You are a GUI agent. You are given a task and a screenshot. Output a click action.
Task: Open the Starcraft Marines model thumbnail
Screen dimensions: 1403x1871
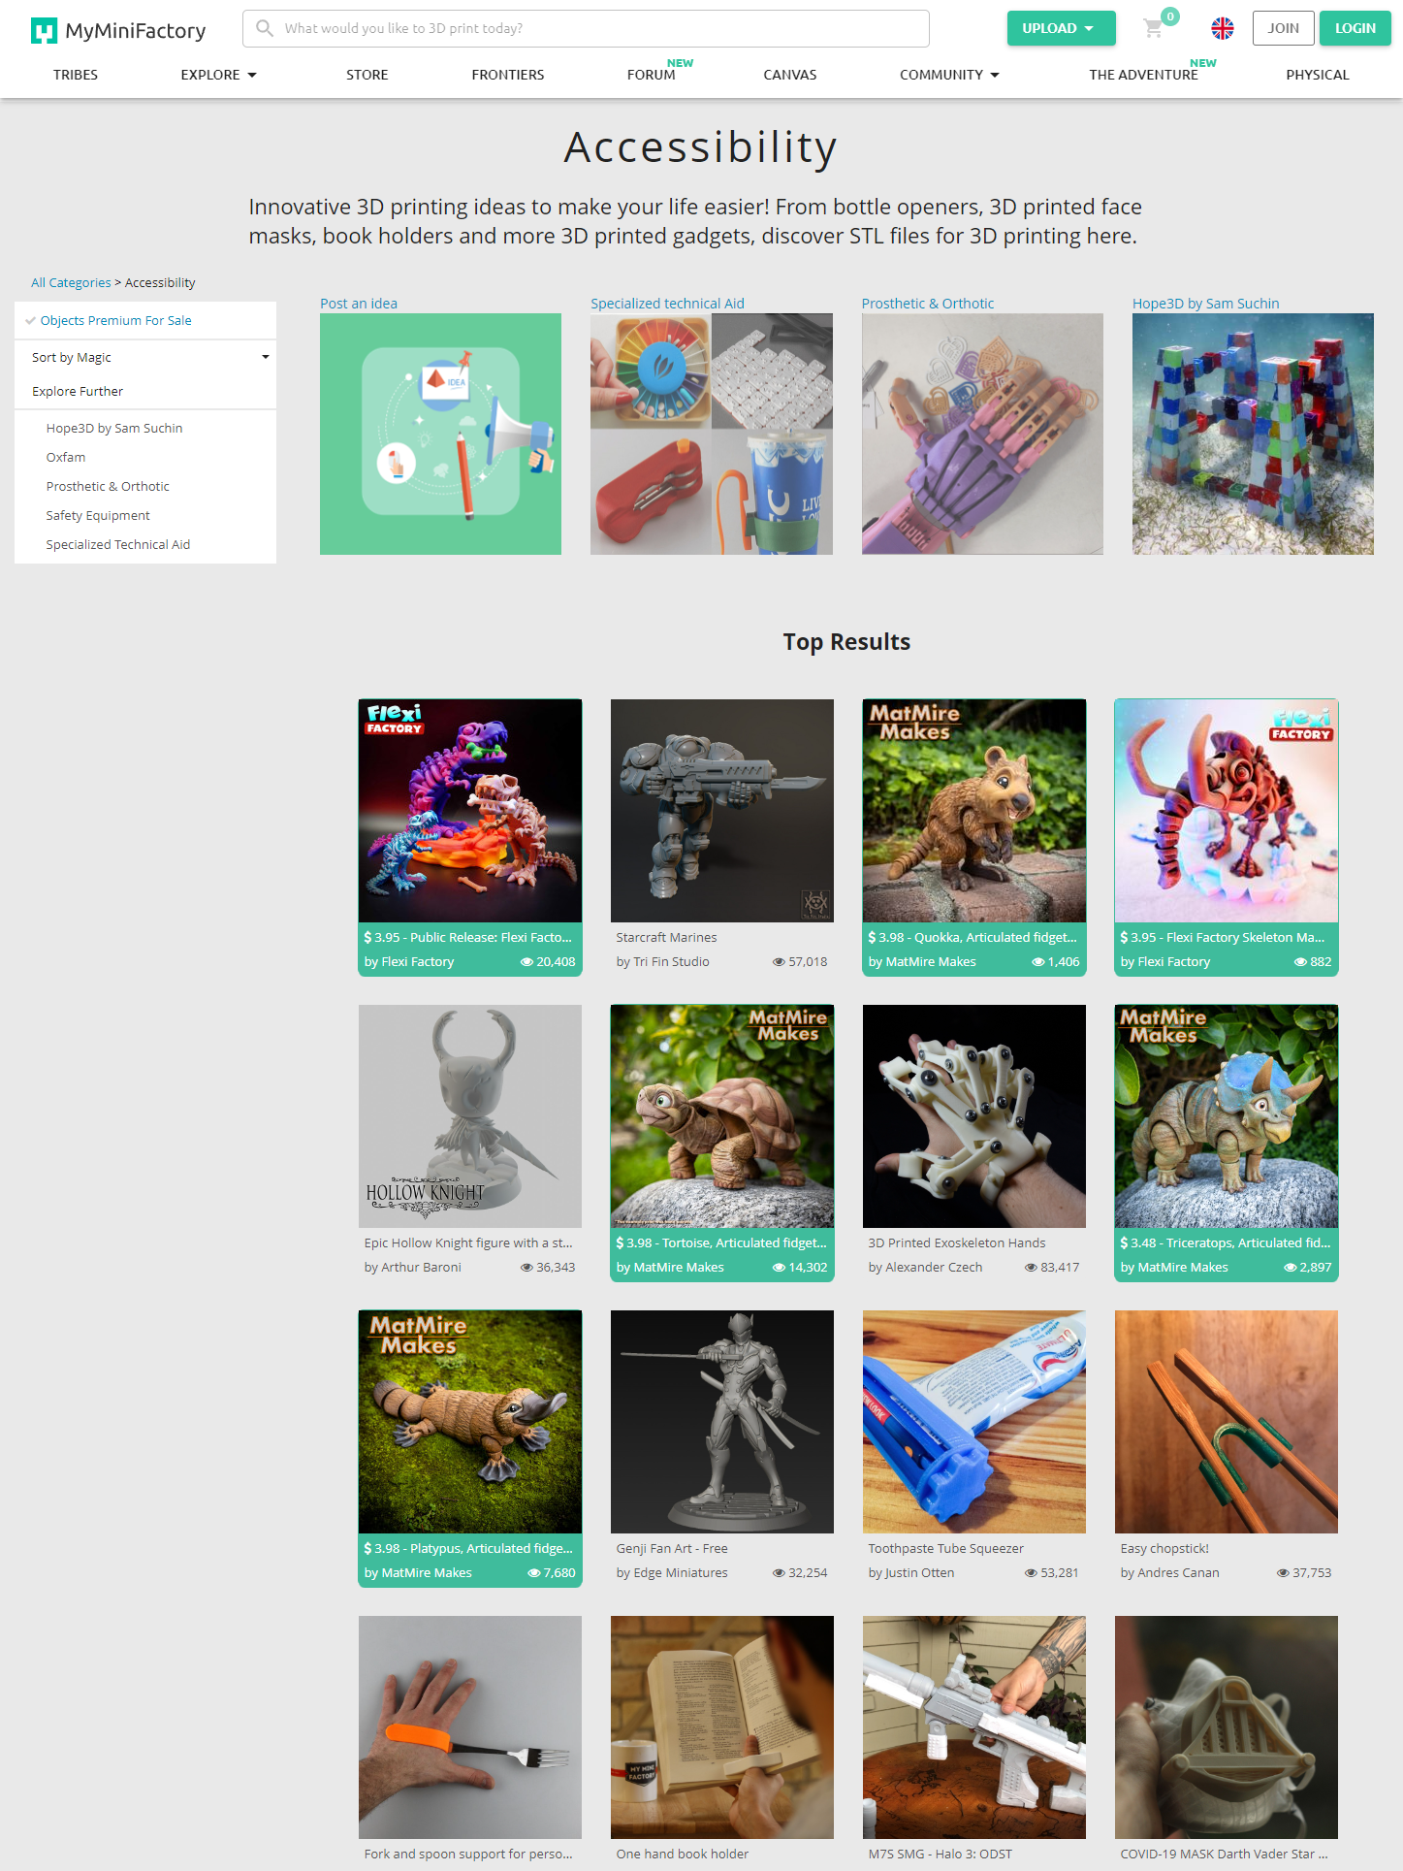(x=722, y=811)
